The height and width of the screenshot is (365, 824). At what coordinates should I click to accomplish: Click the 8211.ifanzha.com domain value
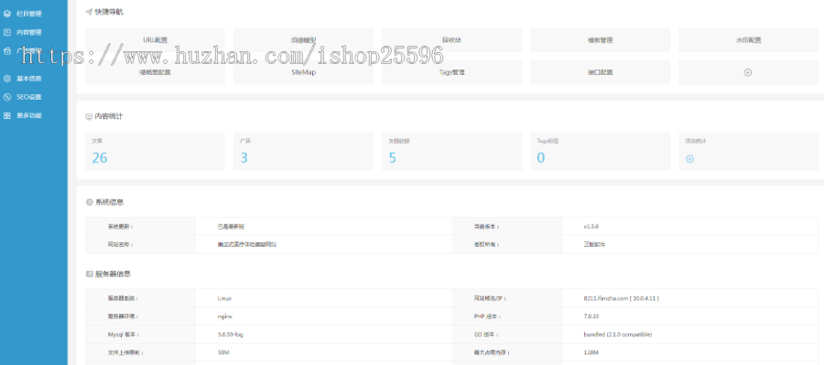coord(621,298)
